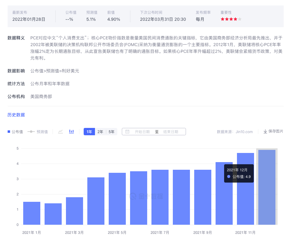Click the 数据来源：Jin10.com source text
291x236 pixels.
(x=235, y=132)
